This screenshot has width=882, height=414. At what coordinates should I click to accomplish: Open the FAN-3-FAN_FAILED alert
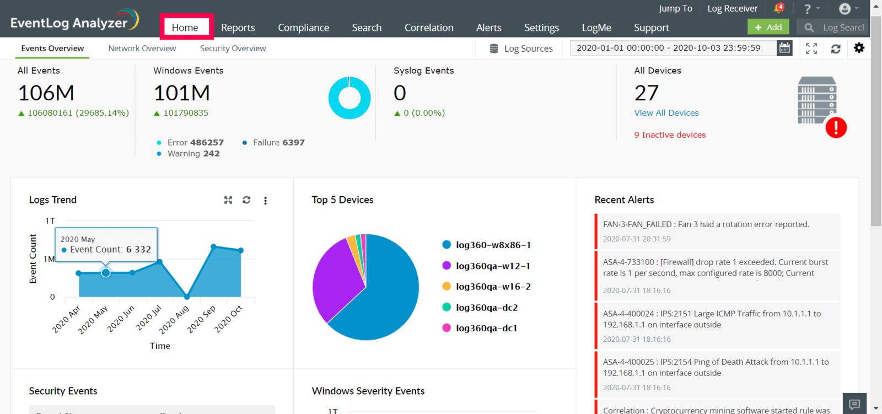[x=718, y=231]
